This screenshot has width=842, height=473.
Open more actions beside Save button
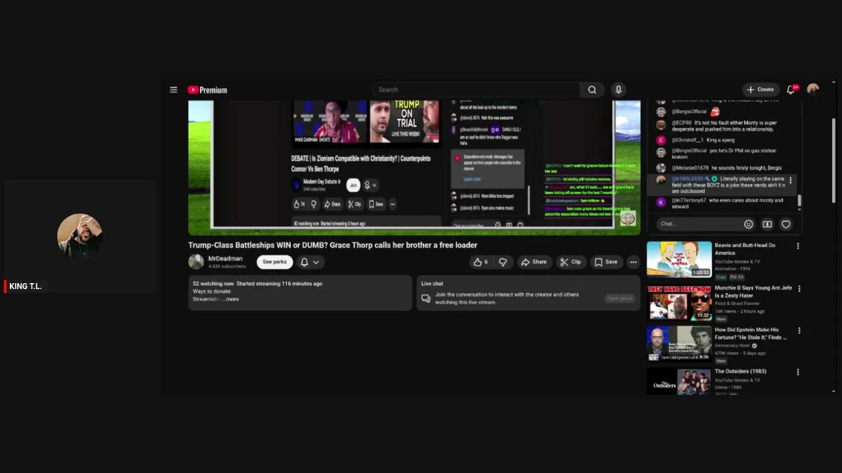point(633,262)
